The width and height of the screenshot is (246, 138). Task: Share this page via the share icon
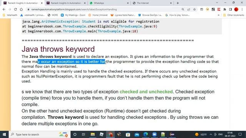tap(189, 9)
